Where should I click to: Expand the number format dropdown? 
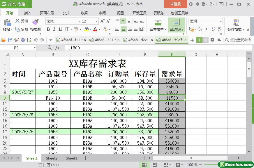point(221,21)
